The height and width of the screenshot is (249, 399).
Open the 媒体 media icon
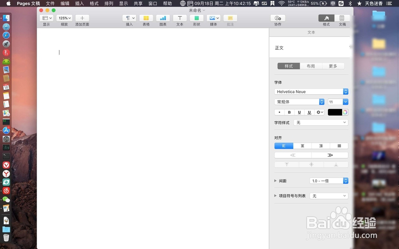[213, 18]
